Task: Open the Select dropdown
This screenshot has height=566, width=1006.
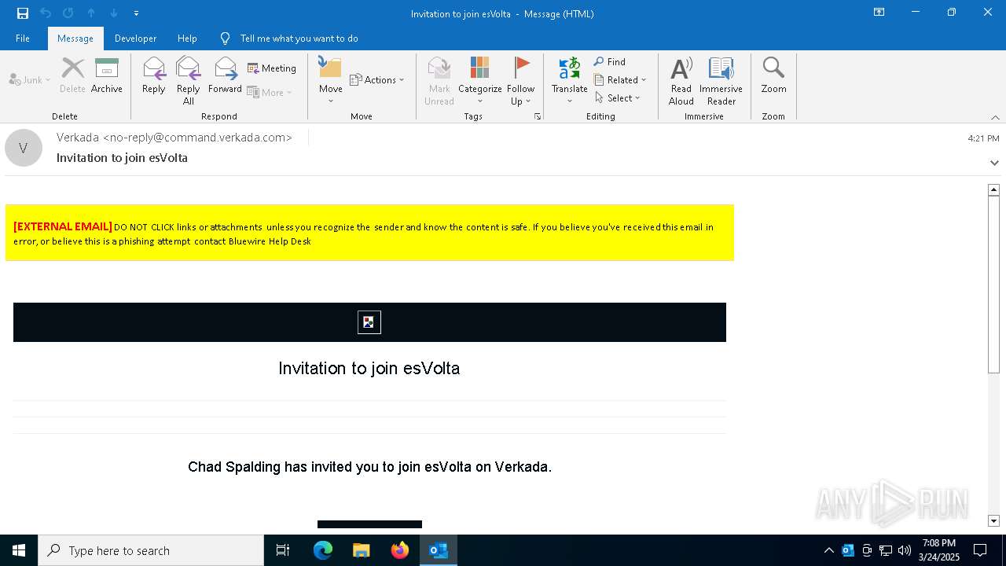Action: pyautogui.click(x=618, y=97)
